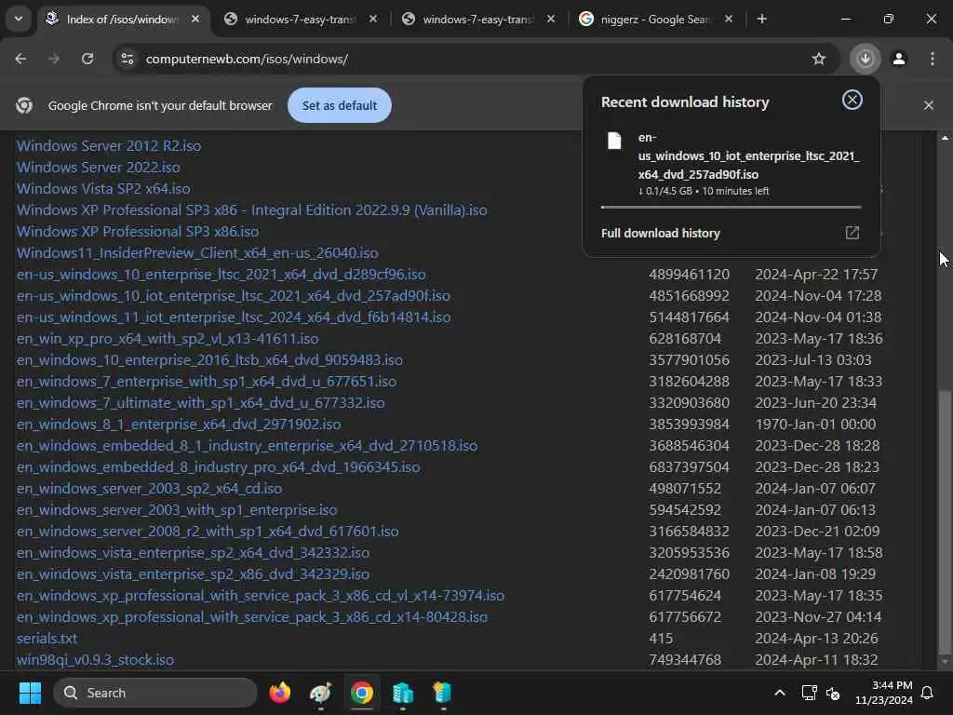Click the Set as default button
This screenshot has width=953, height=715.
[x=339, y=105]
